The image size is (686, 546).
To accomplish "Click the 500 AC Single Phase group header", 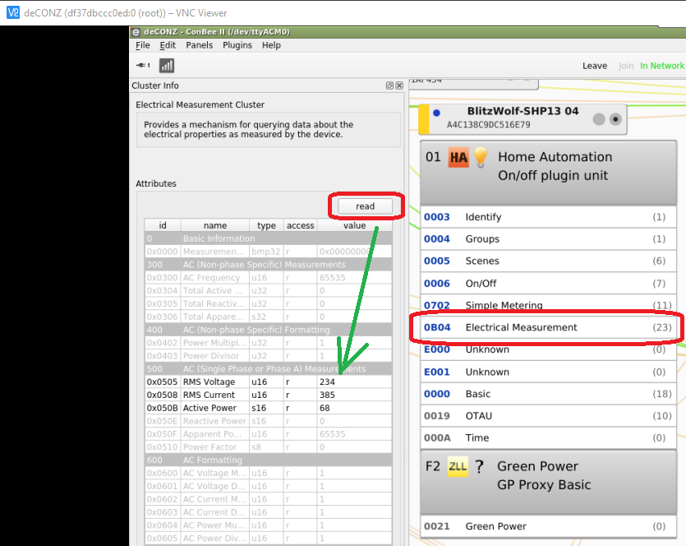I will 268,369.
